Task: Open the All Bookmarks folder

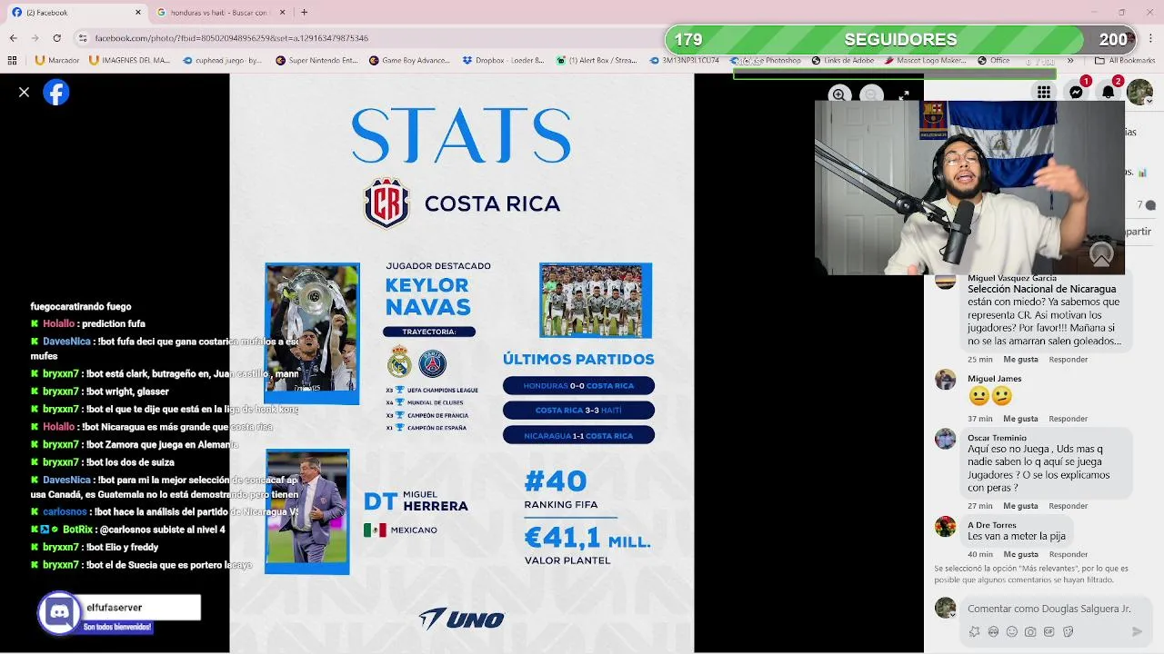Action: pos(1125,61)
